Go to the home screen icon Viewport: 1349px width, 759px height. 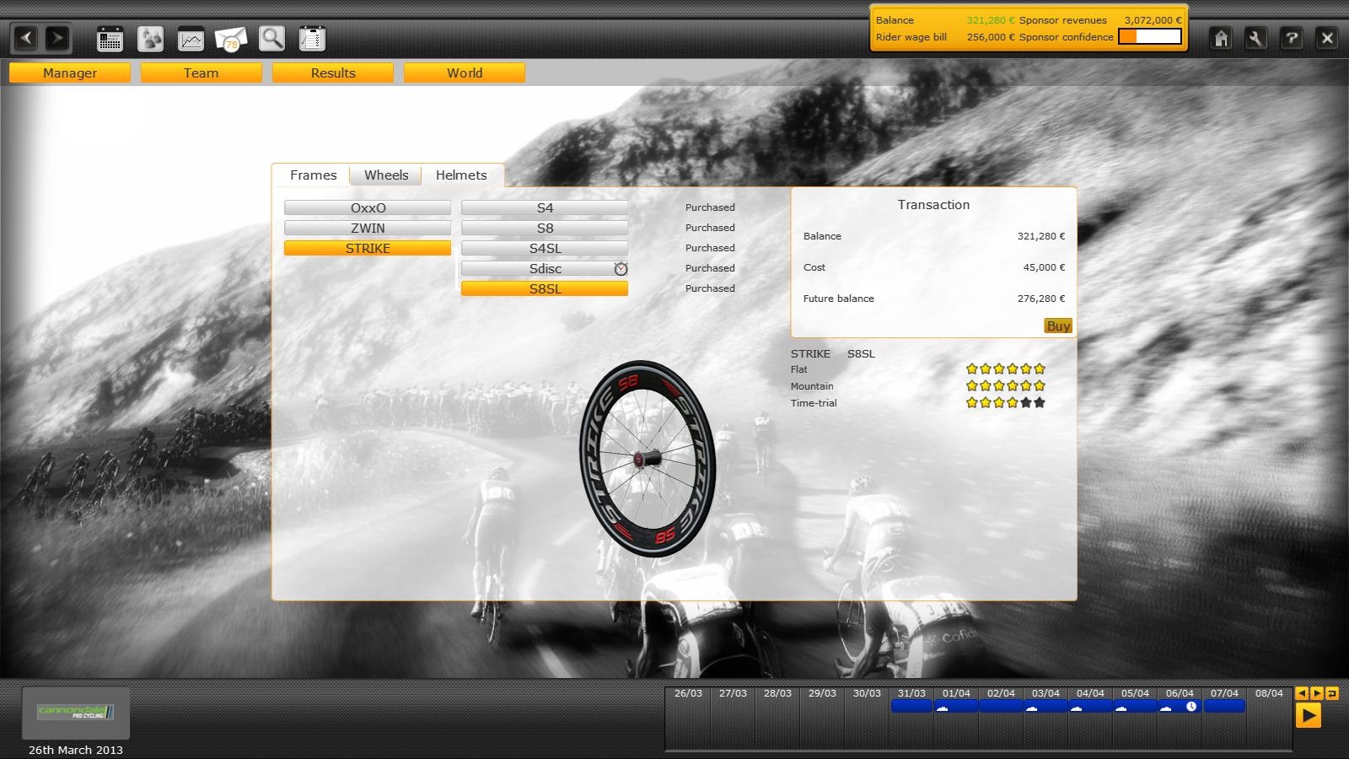(x=1221, y=38)
